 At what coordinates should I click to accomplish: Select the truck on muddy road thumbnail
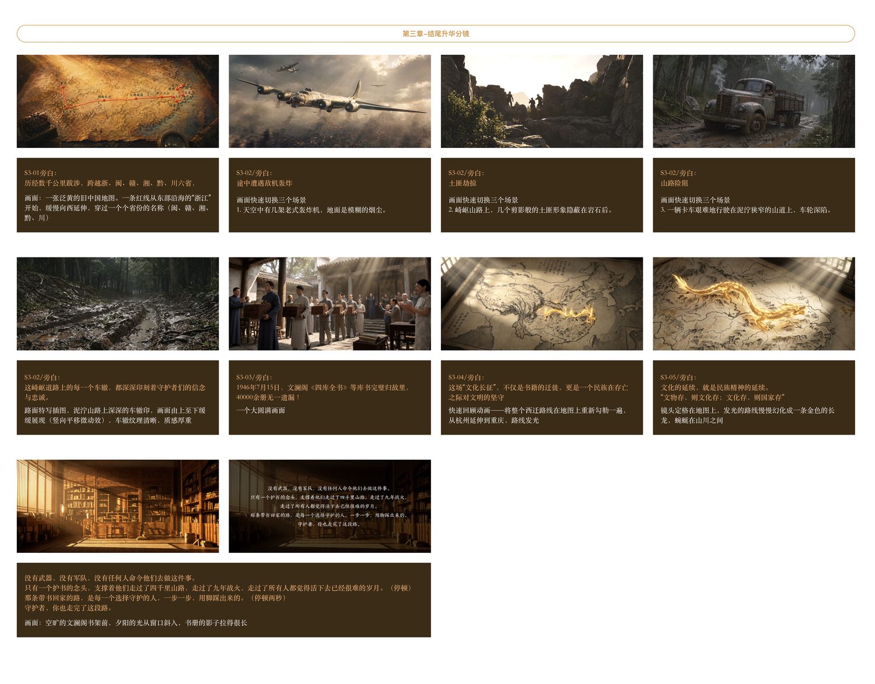coord(754,101)
